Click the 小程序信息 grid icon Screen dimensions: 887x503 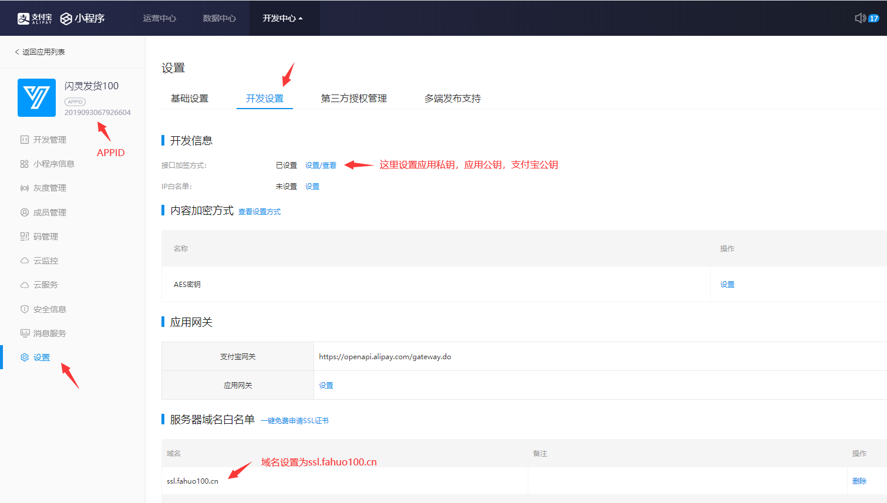[25, 164]
